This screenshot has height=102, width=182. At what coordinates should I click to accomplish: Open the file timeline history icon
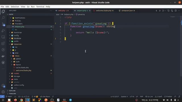[x=168, y=11]
